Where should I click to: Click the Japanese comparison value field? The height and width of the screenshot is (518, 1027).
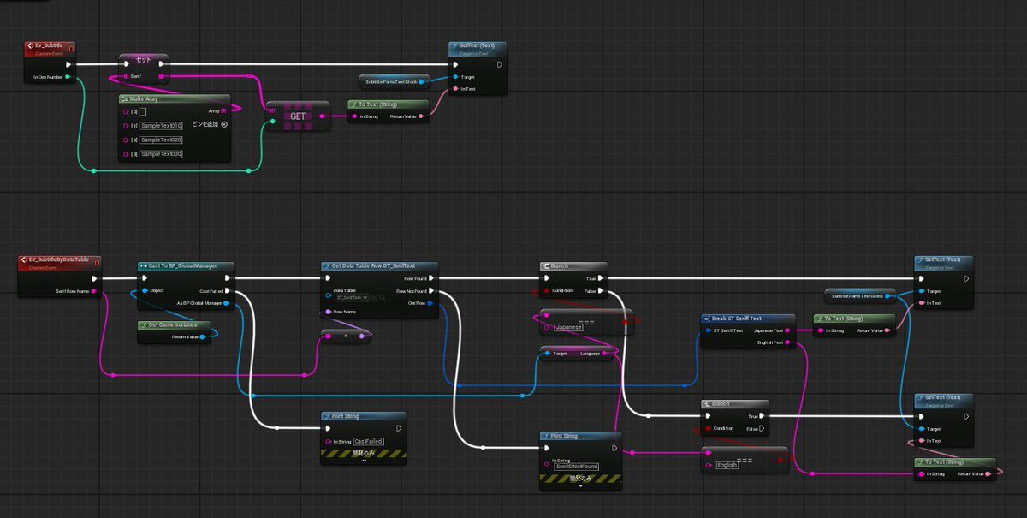click(568, 327)
